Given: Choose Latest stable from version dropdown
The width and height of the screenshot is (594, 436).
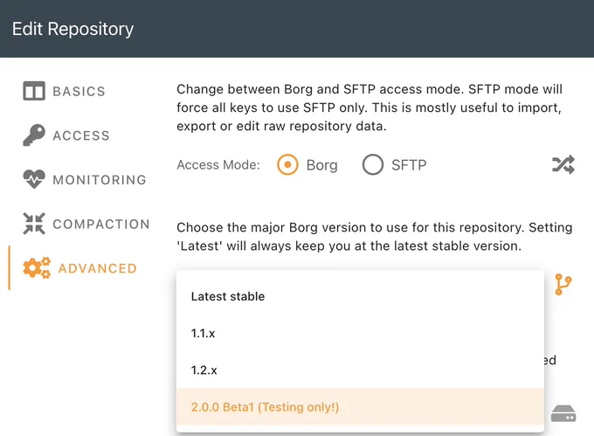Looking at the screenshot, I should (360, 296).
